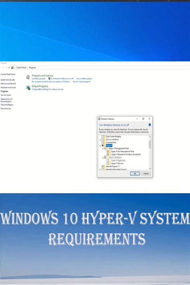This screenshot has width=190, height=285.
Task: Click Run programs made for previous versions link
Action: pyautogui.click(x=51, y=82)
